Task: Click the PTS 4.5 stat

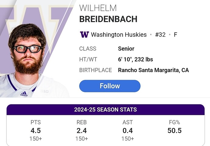Action: [36, 130]
